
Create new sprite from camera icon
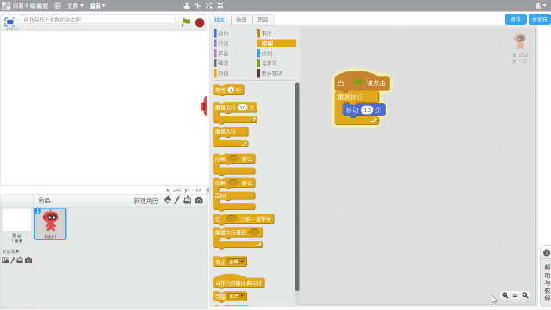click(x=199, y=201)
